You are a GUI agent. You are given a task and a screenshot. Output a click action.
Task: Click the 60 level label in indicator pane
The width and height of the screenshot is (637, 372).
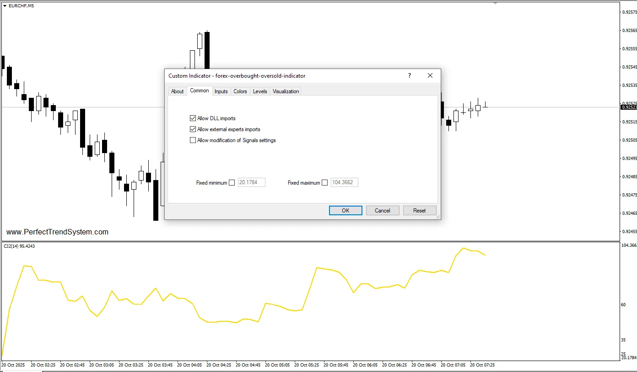click(623, 305)
